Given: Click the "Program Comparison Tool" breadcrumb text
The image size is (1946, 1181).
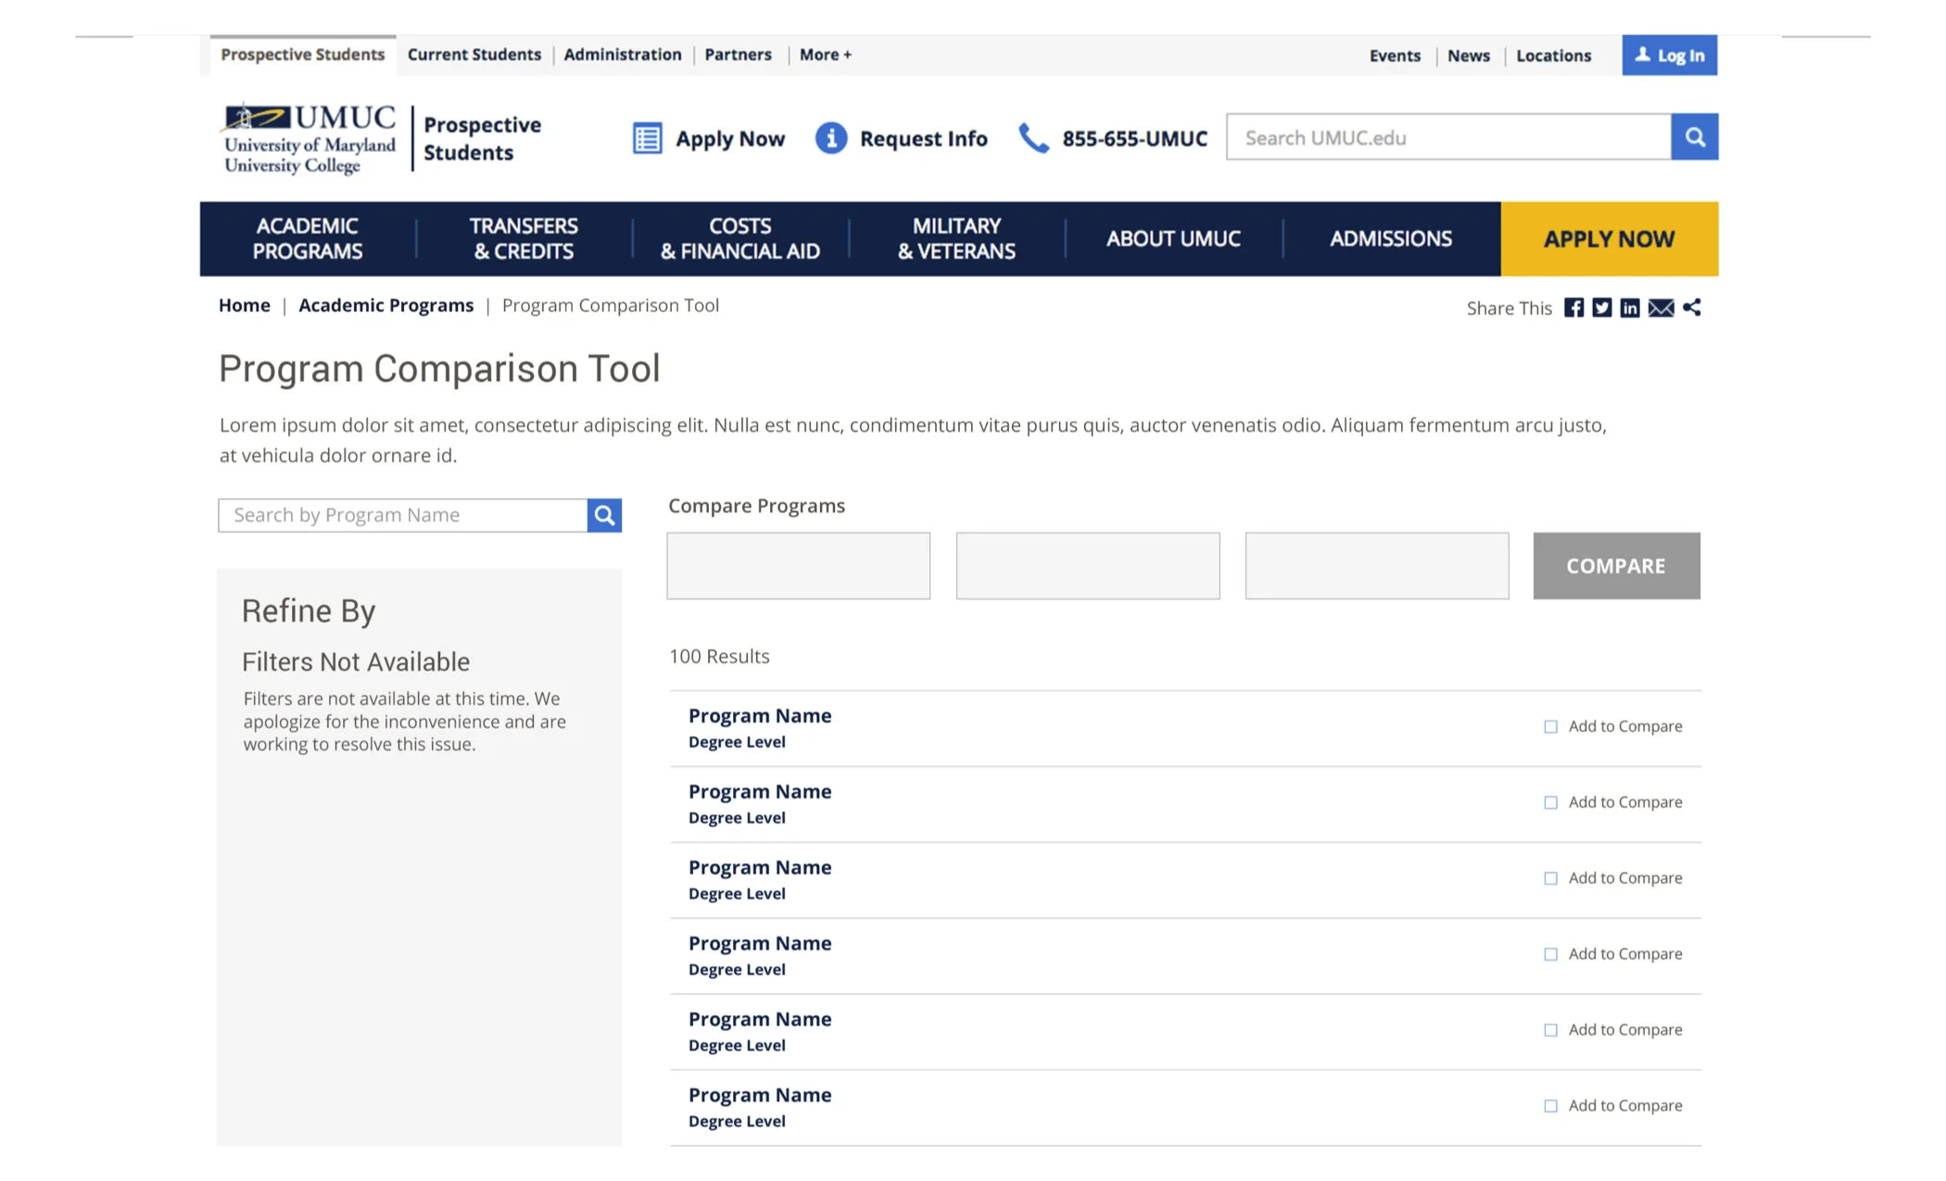Looking at the screenshot, I should coord(611,306).
